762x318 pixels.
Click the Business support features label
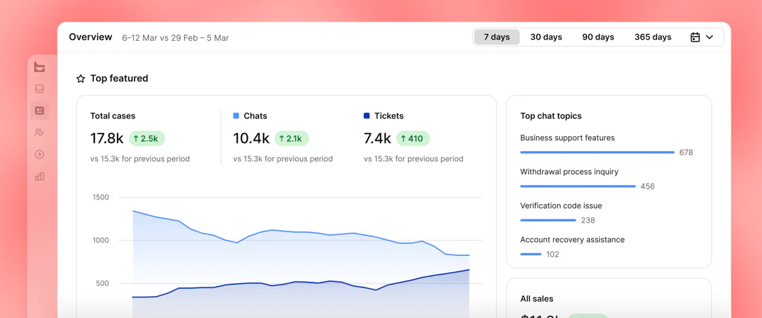(567, 138)
